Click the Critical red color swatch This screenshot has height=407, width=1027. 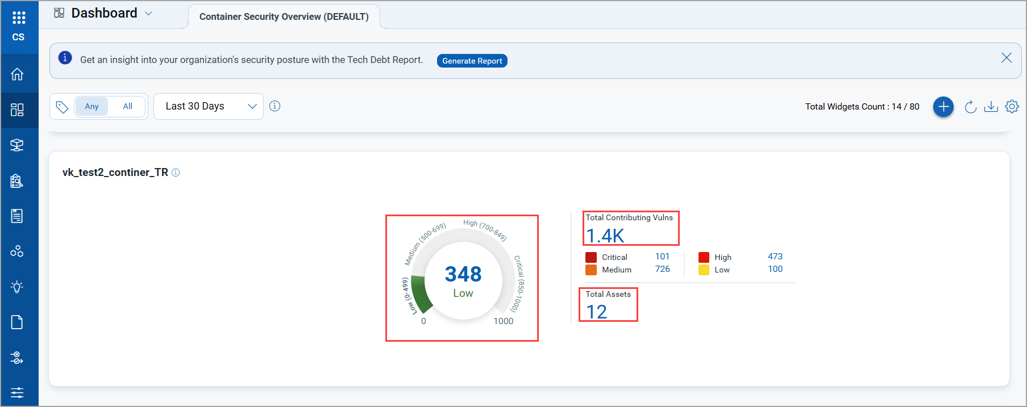(x=591, y=257)
